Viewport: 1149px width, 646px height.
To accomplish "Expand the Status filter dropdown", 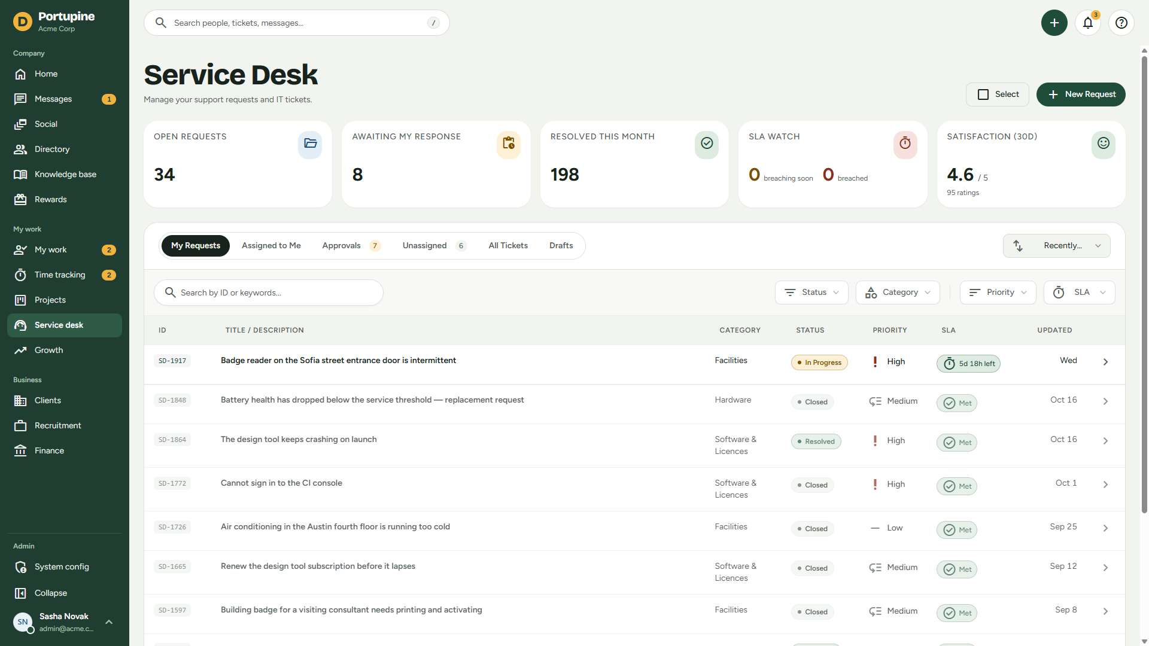I will tap(811, 292).
